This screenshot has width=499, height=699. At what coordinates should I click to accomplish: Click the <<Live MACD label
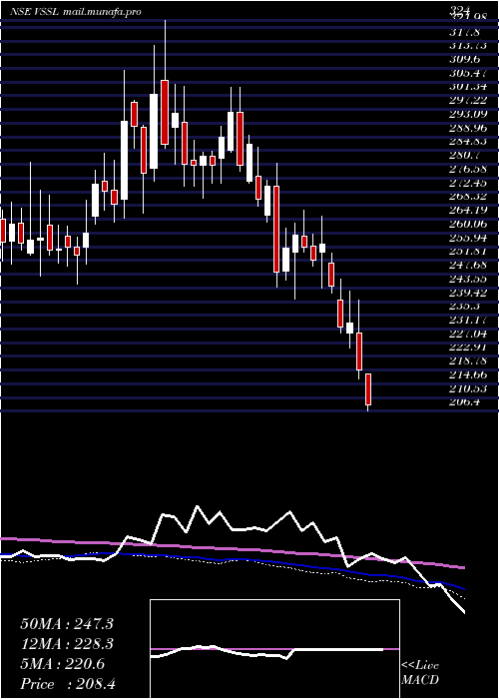point(420,673)
